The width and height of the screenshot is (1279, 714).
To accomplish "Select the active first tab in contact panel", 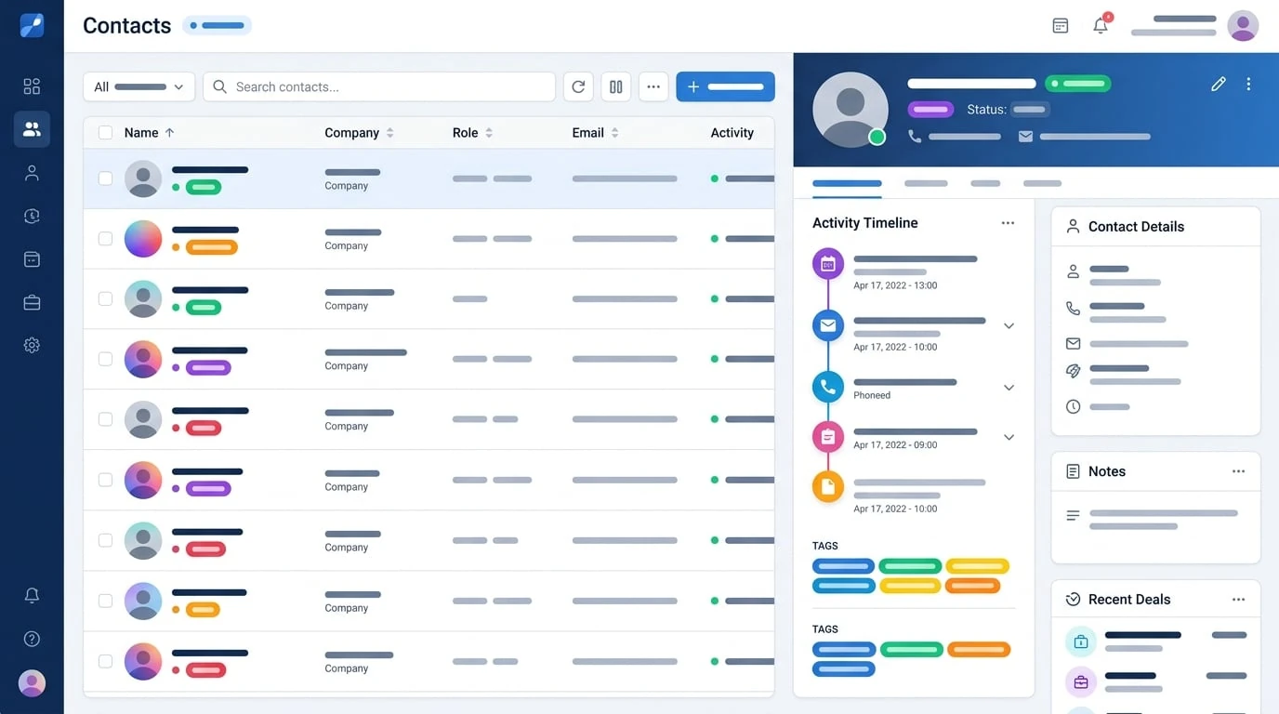I will [847, 183].
